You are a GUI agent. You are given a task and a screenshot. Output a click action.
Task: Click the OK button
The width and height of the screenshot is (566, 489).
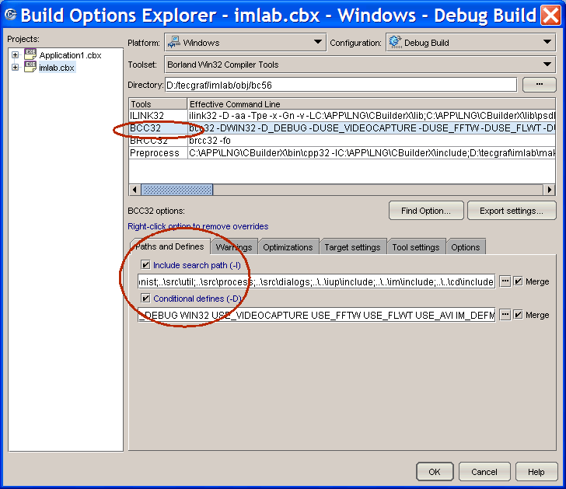(435, 472)
